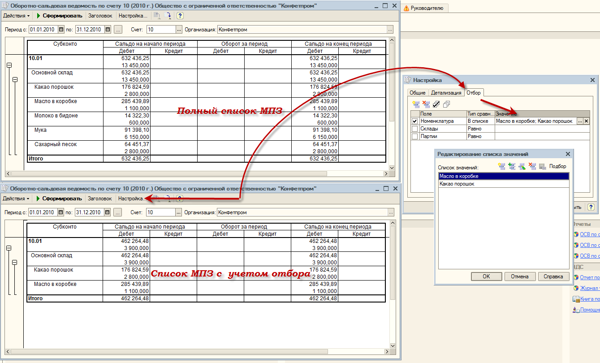Click the add new filter row icon in Настройка

415,104
